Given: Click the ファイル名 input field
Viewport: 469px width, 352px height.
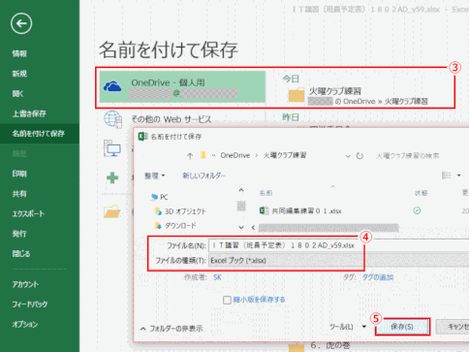Looking at the screenshot, I should (x=338, y=245).
